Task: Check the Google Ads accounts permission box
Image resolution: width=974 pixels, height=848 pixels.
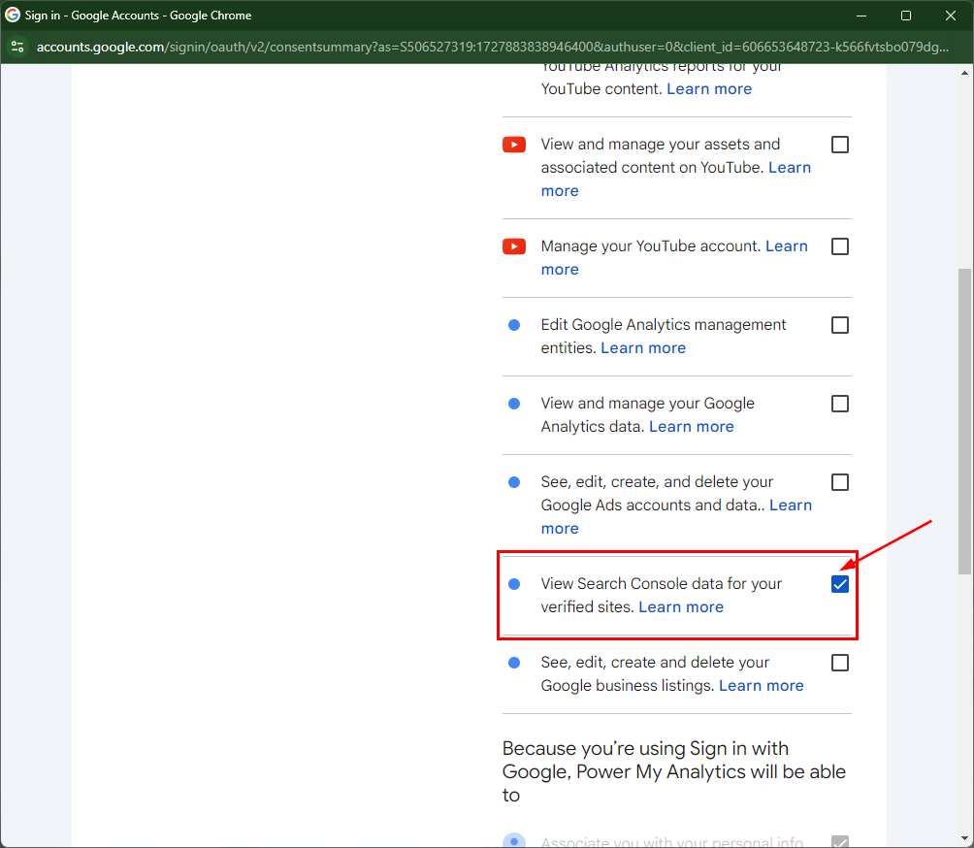Action: [x=840, y=482]
